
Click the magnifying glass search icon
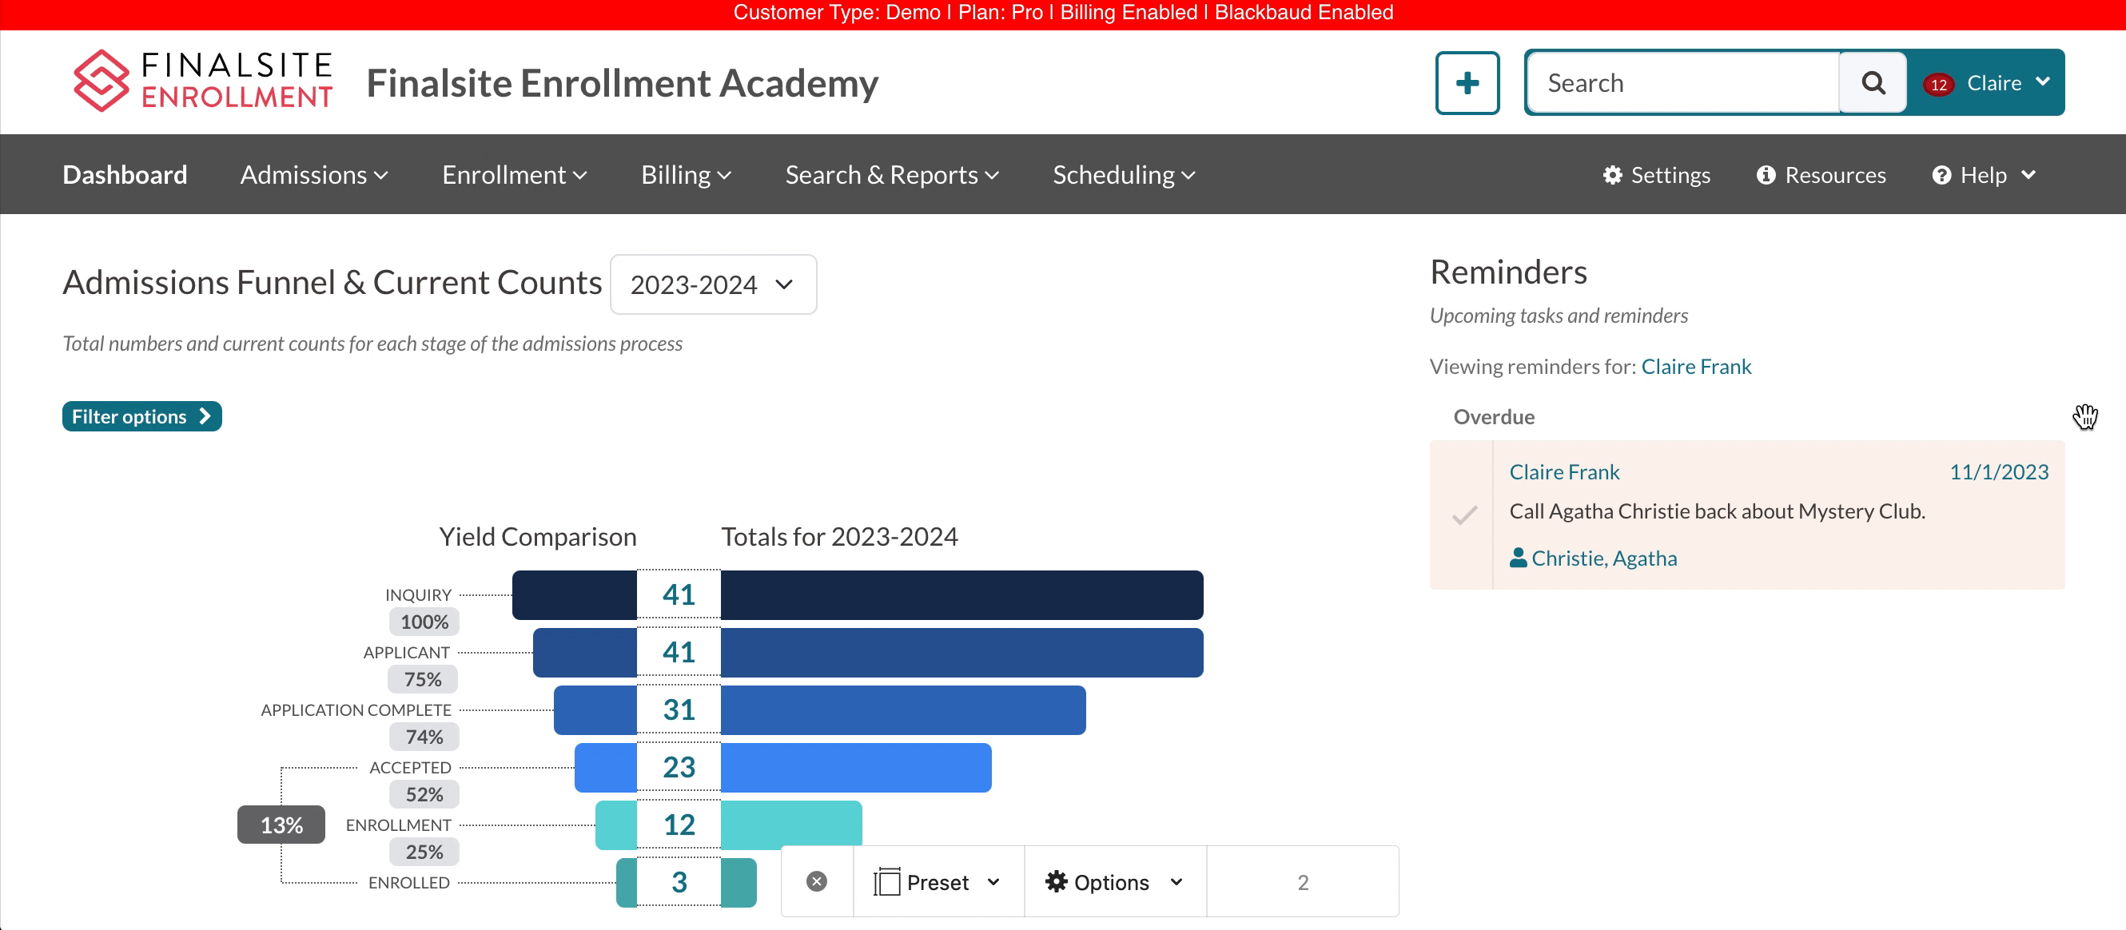tap(1873, 83)
